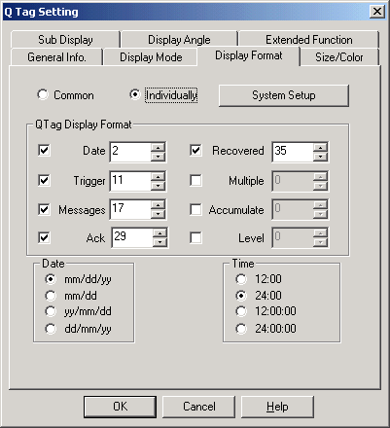This screenshot has width=390, height=428.
Task: Increase the Recovered spinner value
Action: pyautogui.click(x=320, y=148)
